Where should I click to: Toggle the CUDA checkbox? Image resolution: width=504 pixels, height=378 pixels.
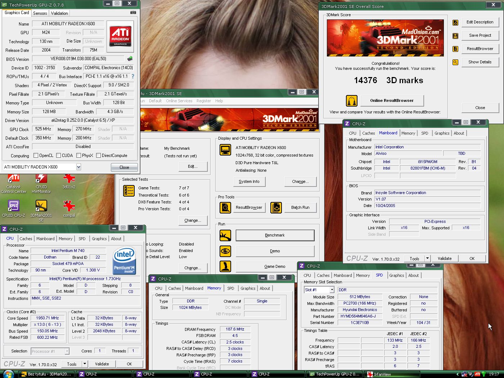coord(58,156)
